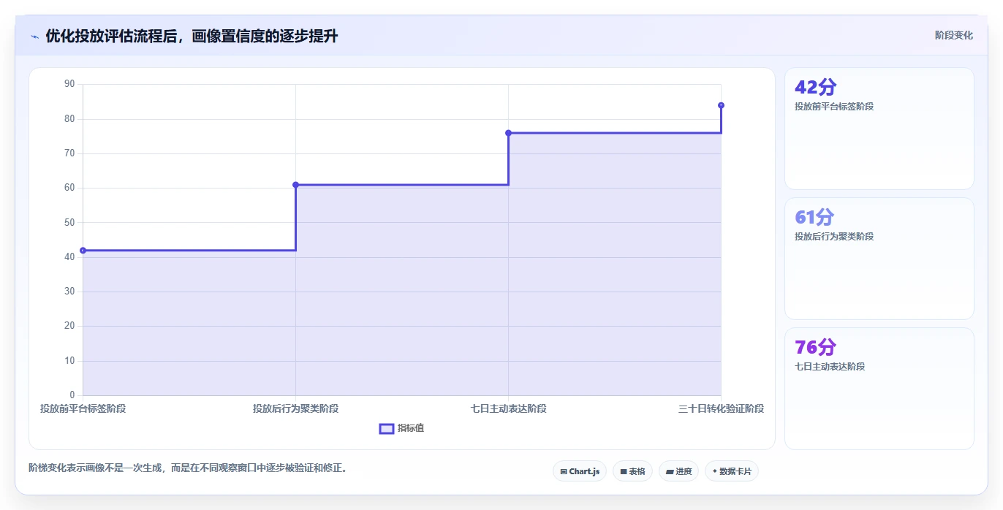Select the 61分 summary card
1003x510 pixels.
point(879,259)
